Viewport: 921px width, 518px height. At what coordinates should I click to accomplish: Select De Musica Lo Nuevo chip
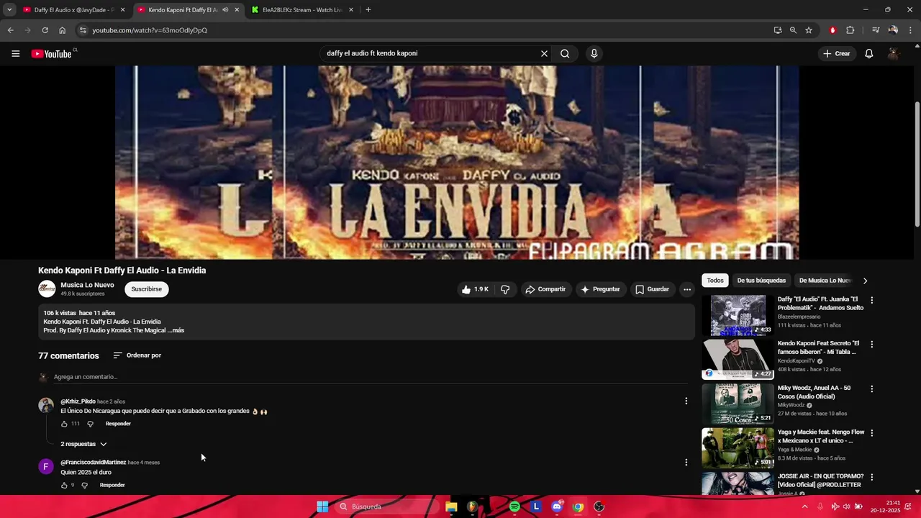click(825, 281)
